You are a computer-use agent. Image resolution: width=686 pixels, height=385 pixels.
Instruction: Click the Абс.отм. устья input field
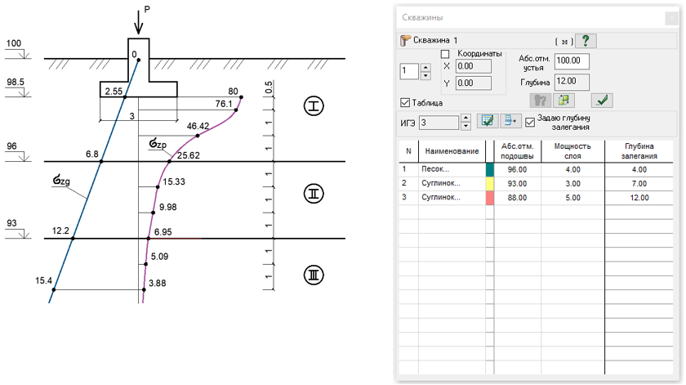[571, 61]
